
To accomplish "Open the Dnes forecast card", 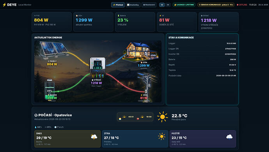I will coord(67,139).
